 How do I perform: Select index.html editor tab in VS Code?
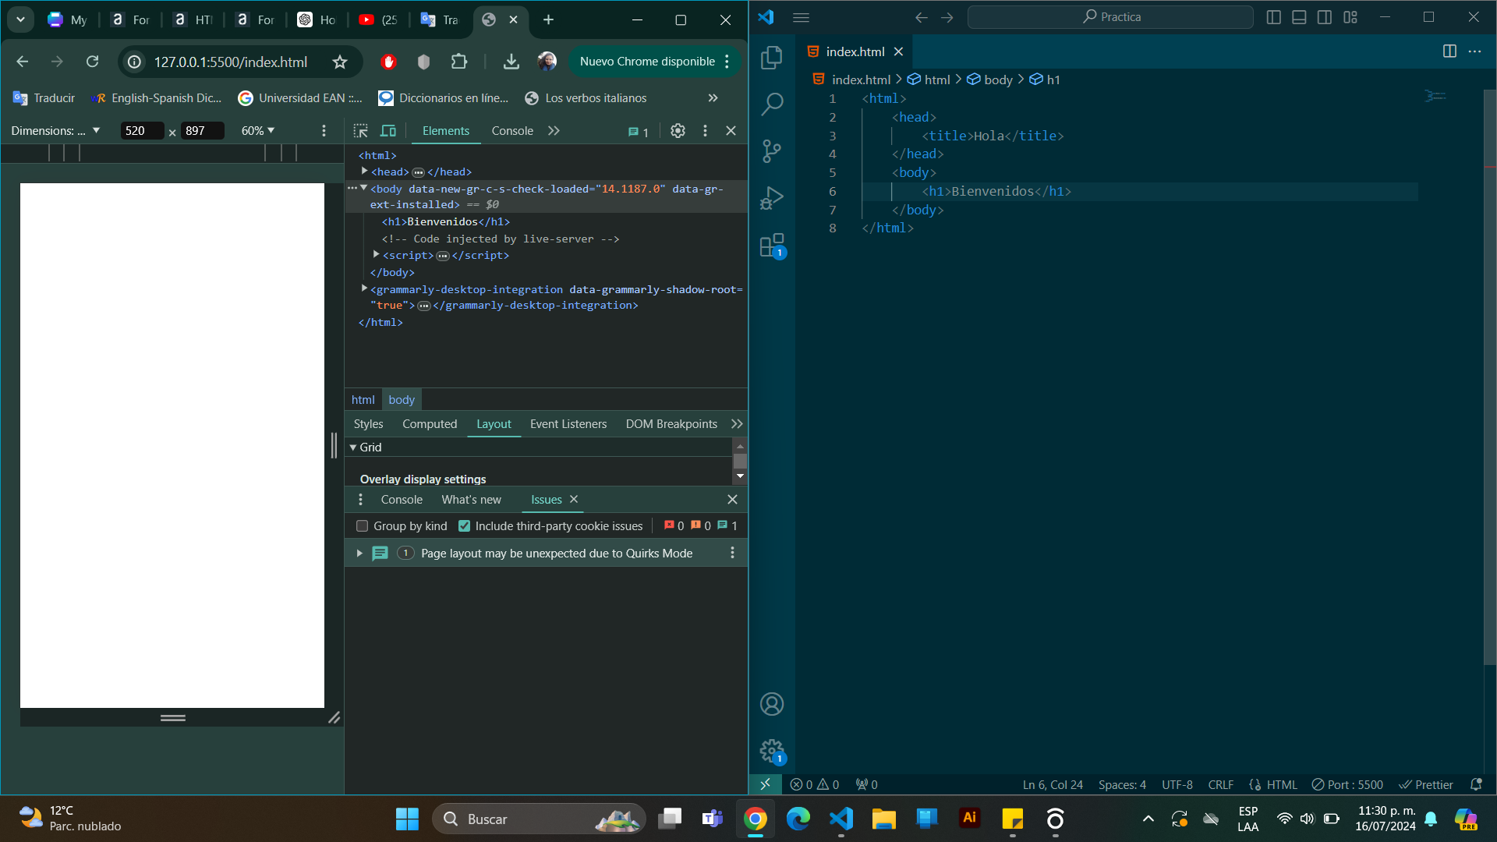[855, 51]
